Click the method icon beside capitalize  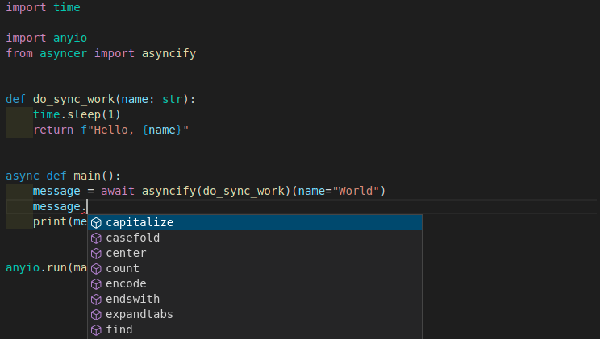[96, 222]
